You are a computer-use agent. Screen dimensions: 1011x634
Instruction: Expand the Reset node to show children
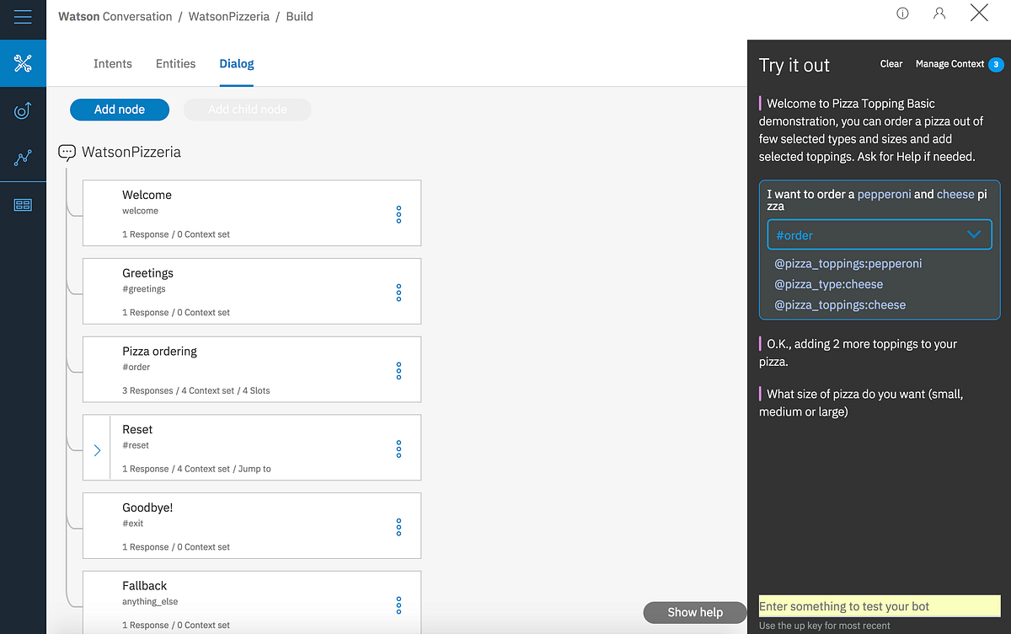[x=97, y=449]
